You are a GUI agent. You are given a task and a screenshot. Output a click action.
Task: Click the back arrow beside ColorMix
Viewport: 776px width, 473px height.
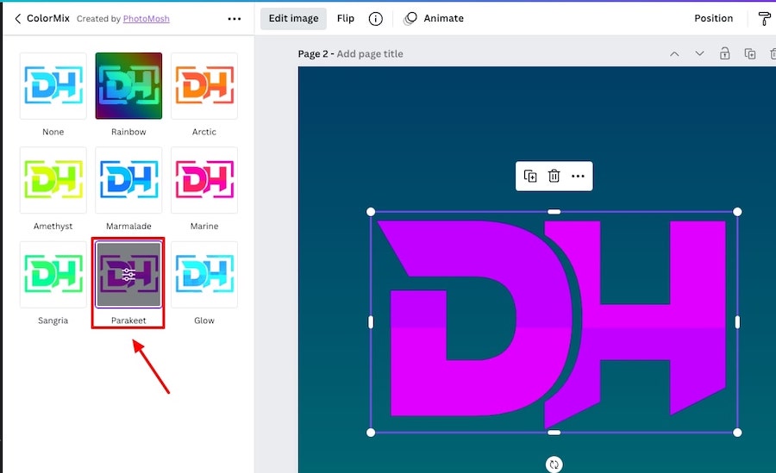18,18
